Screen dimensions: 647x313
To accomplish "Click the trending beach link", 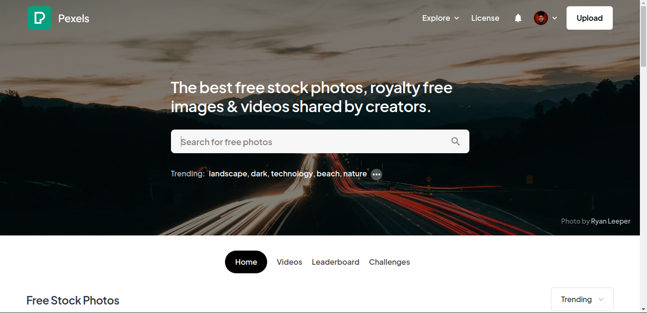I will (328, 174).
